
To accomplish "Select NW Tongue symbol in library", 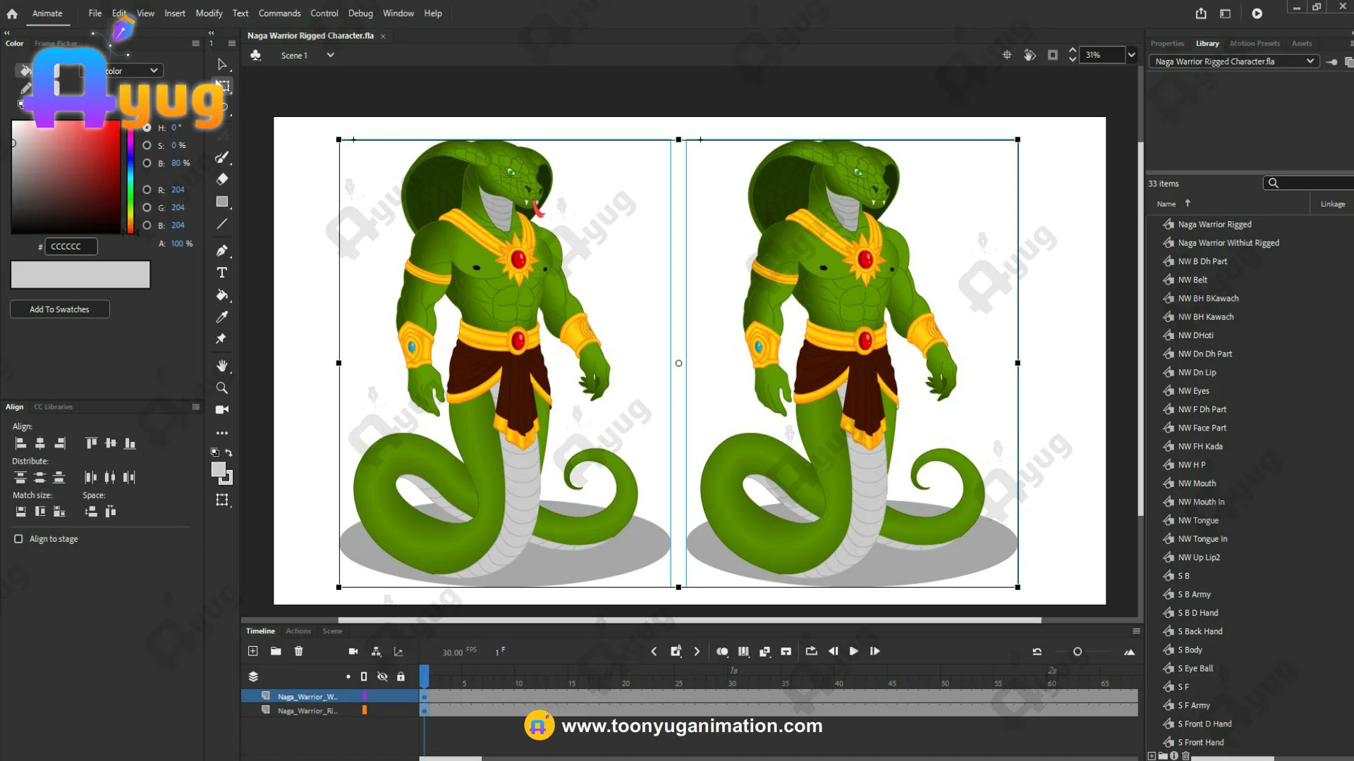I will click(1198, 521).
